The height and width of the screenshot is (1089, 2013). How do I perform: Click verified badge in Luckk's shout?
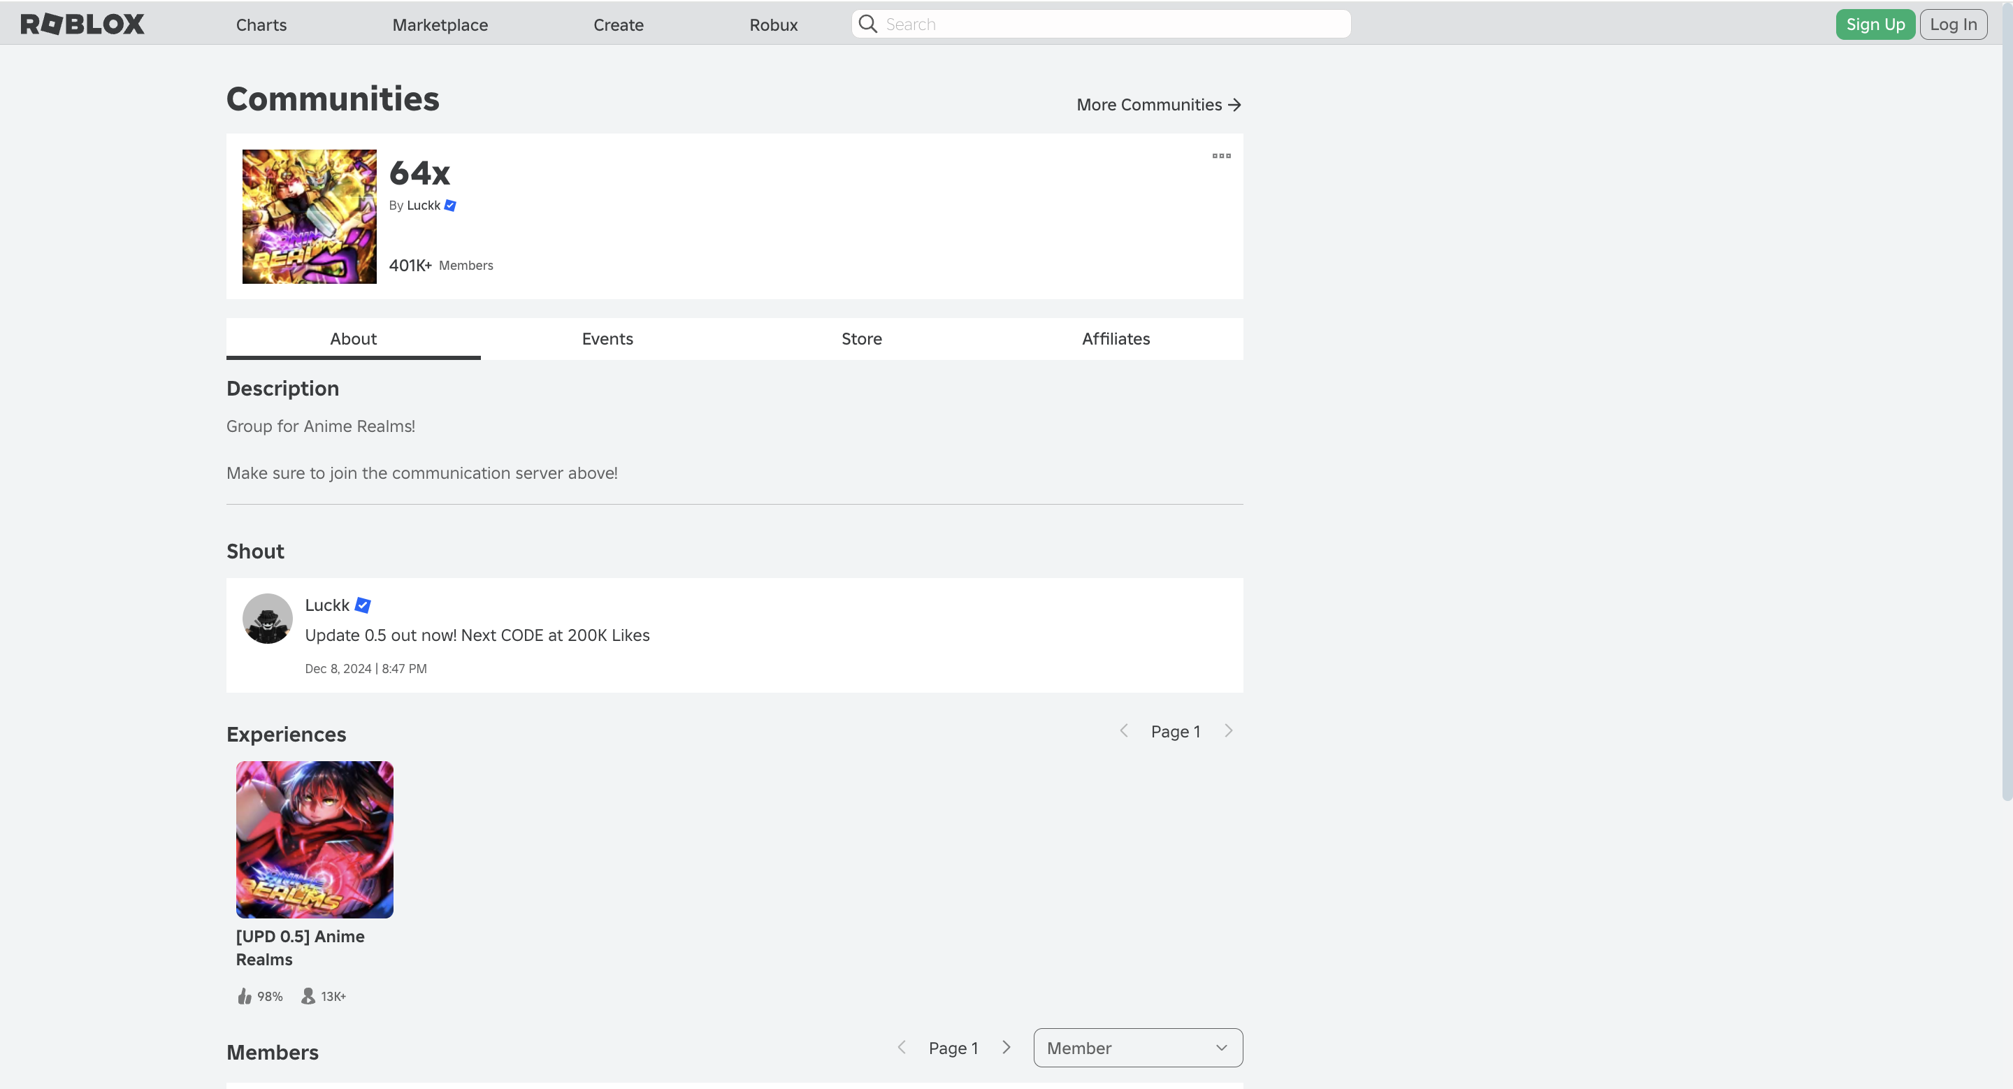pos(363,605)
